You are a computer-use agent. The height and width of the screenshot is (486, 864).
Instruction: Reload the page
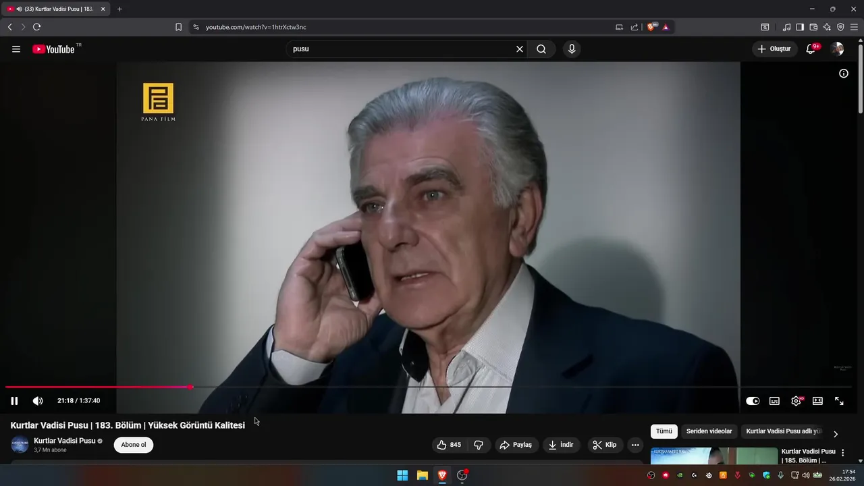36,27
